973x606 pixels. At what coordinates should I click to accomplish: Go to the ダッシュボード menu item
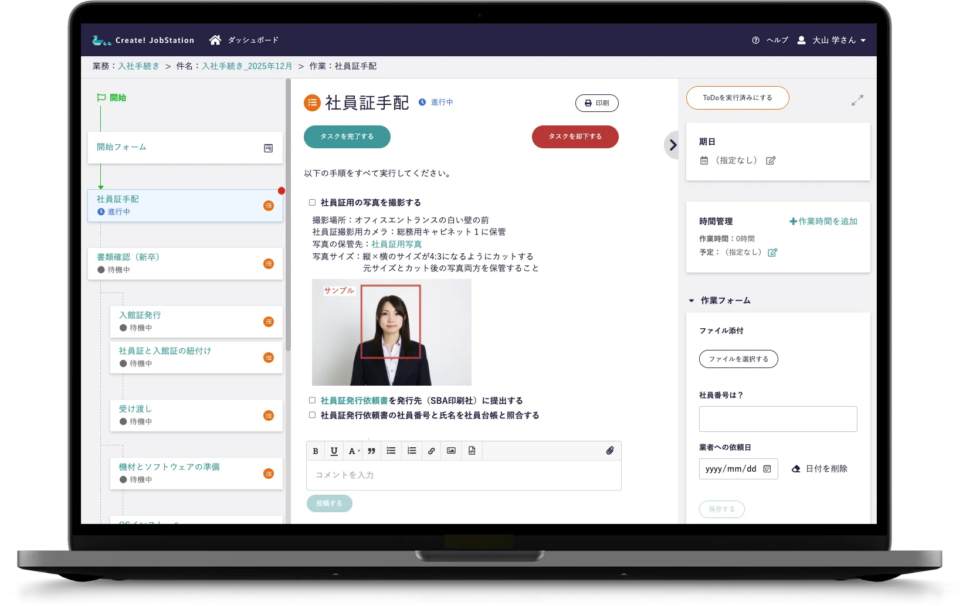click(x=245, y=40)
